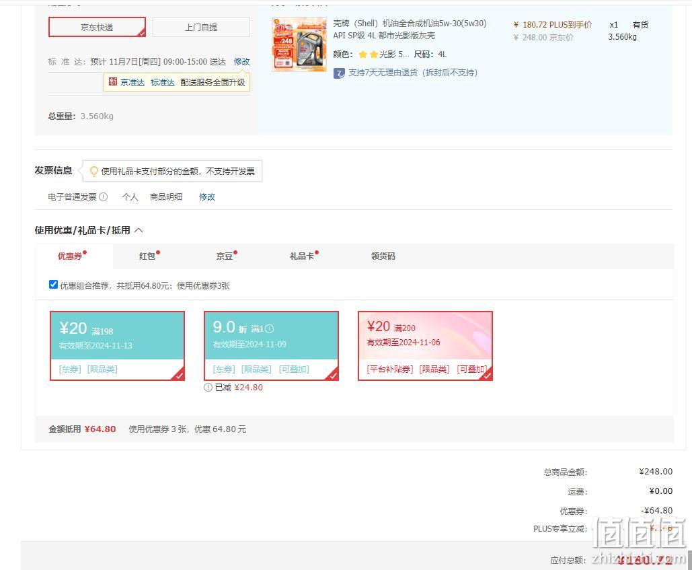Click info icon beside 满1 on discount coupon
The height and width of the screenshot is (570, 692).
pos(269,329)
